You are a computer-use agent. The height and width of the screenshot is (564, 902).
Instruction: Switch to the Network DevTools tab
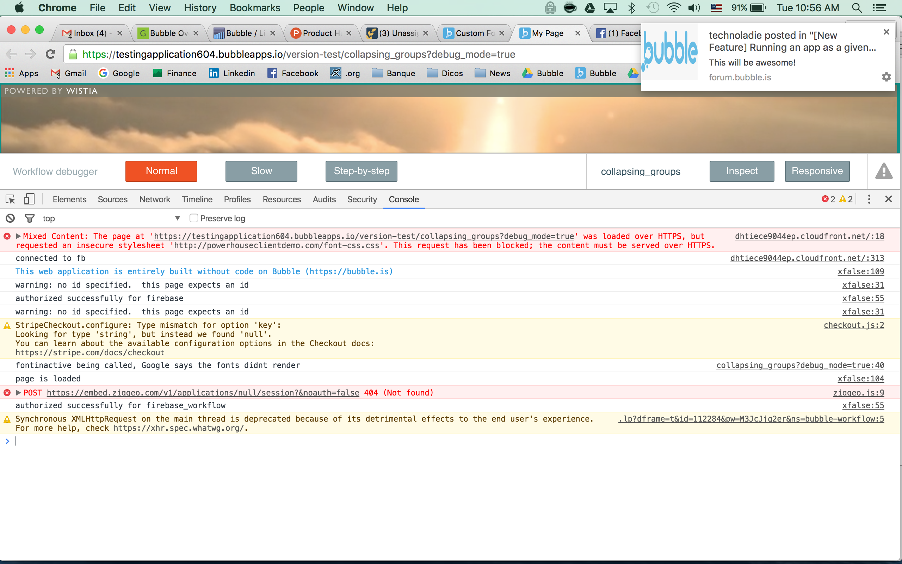(x=155, y=199)
